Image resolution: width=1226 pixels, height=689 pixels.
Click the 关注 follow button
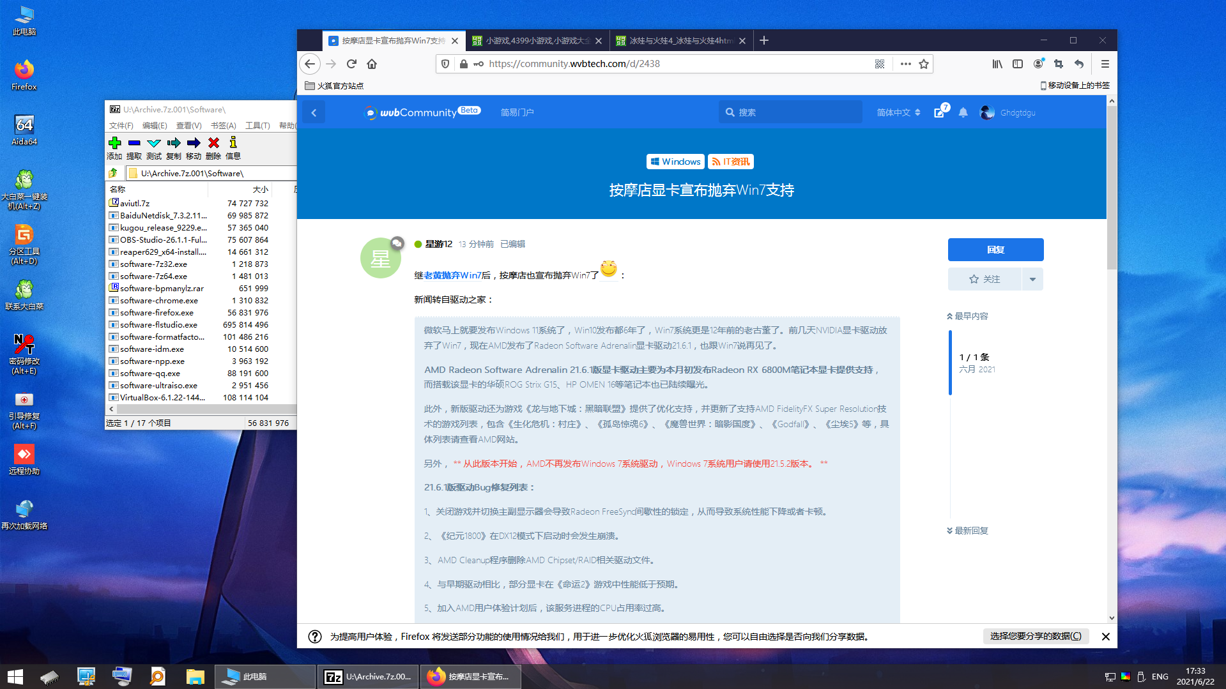[985, 279]
